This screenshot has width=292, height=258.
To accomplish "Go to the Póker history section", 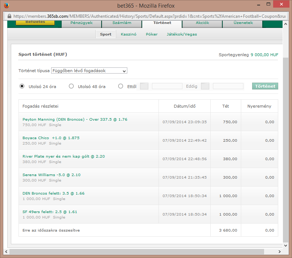I will click(x=152, y=34).
